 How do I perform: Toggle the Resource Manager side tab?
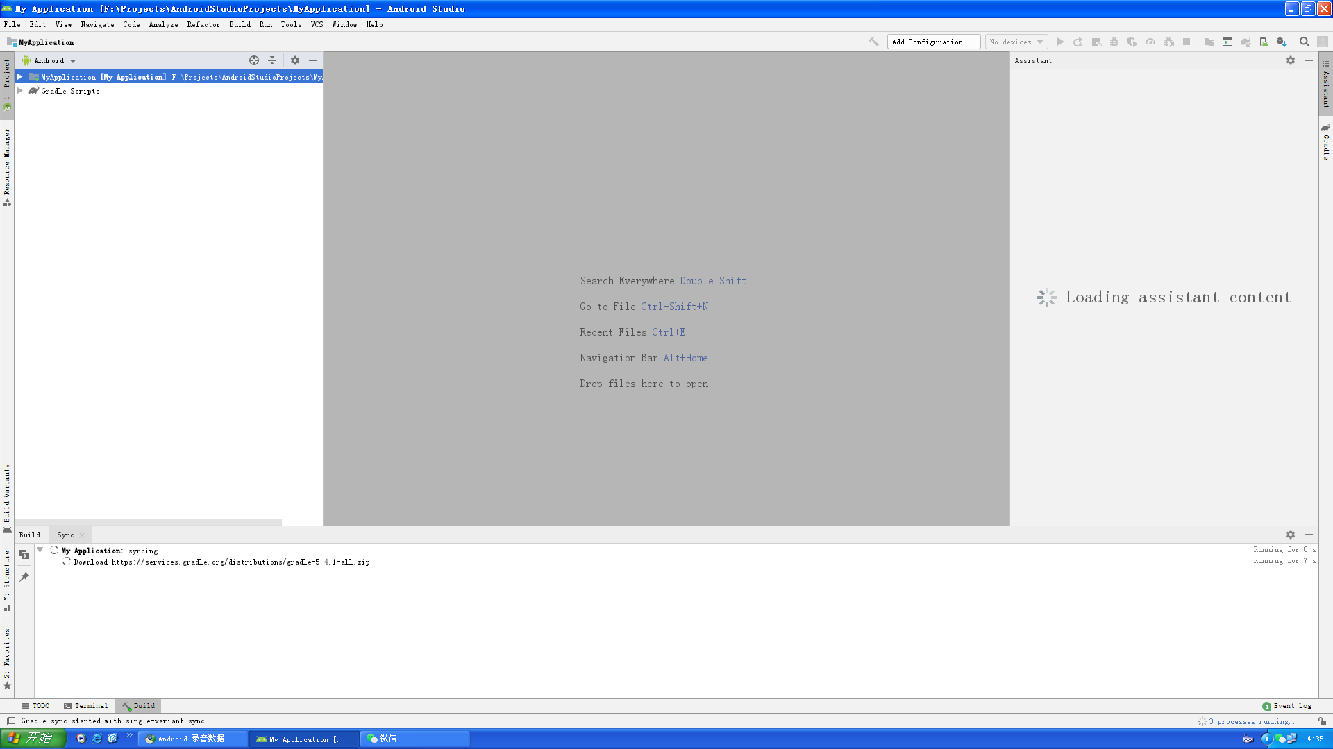7,167
